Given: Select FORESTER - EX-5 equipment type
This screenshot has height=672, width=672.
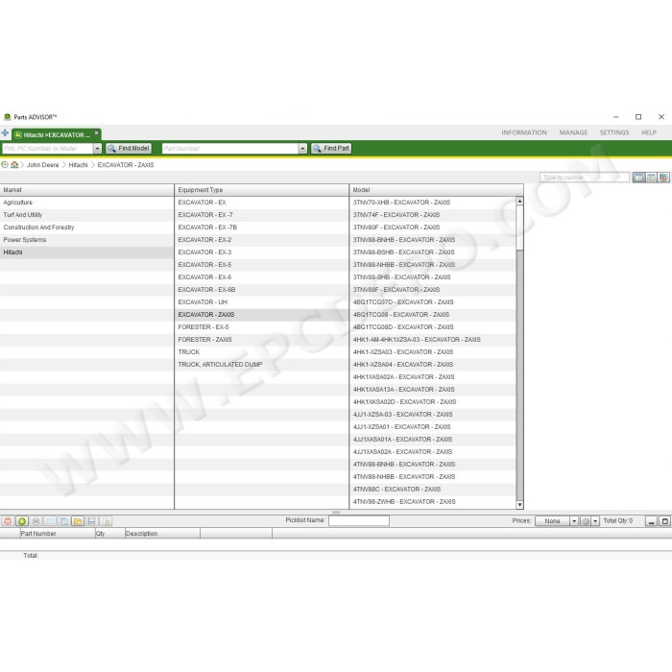Looking at the screenshot, I should point(262,327).
